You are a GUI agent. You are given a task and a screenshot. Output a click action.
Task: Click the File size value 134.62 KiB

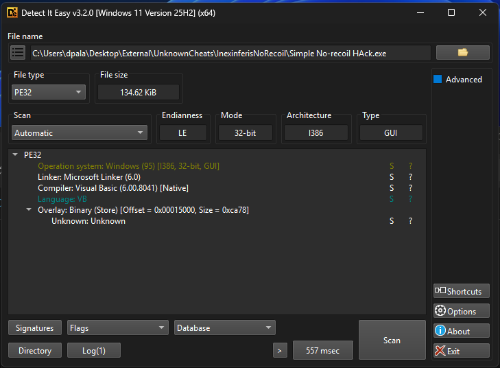[139, 93]
